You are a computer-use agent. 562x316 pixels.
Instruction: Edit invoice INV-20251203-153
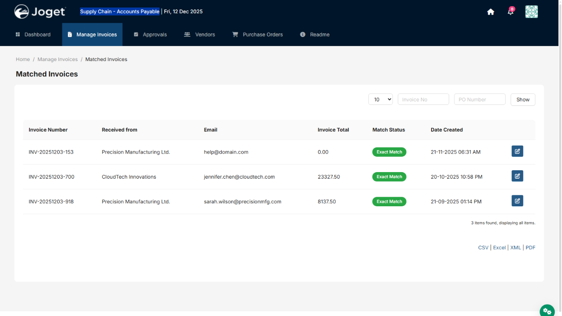point(517,151)
